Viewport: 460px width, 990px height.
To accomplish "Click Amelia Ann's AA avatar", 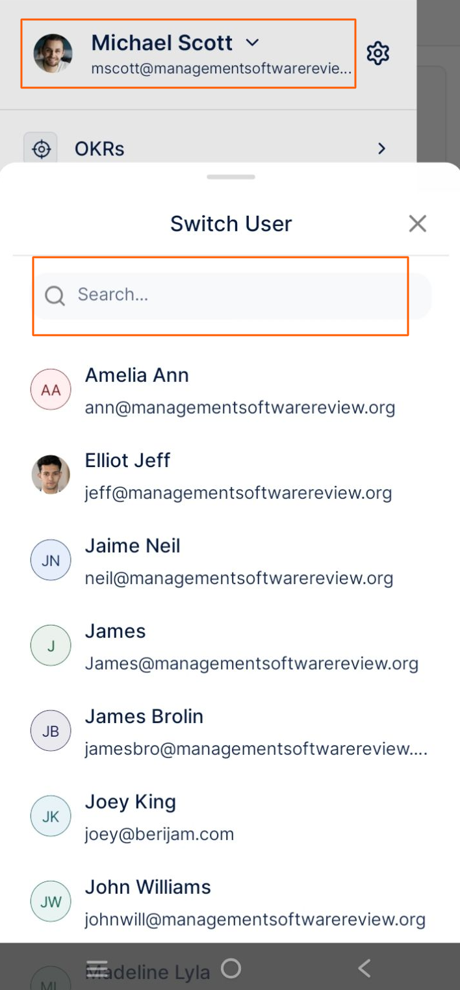I will pyautogui.click(x=51, y=390).
